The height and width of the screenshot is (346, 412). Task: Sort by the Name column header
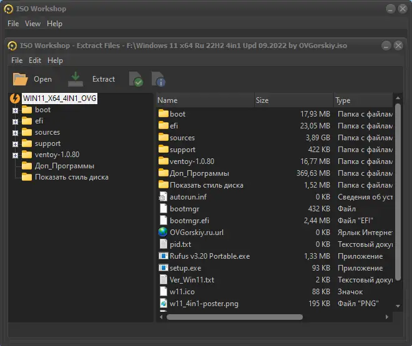[x=205, y=100]
